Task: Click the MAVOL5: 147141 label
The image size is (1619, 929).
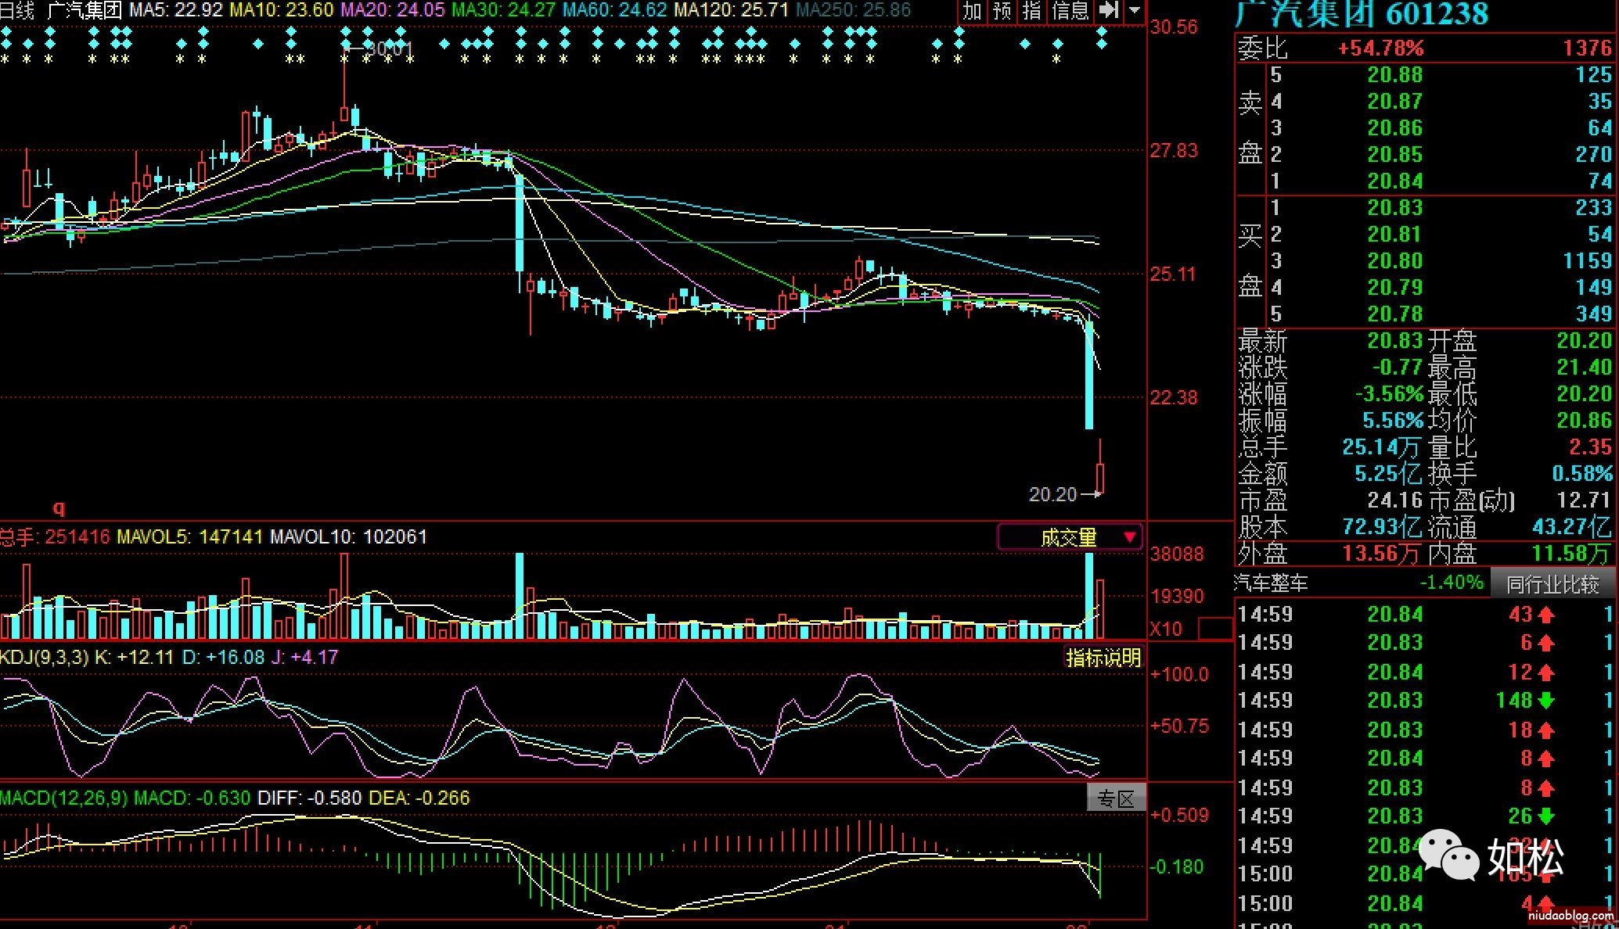Action: click(189, 536)
